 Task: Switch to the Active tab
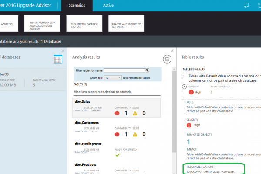108,5
